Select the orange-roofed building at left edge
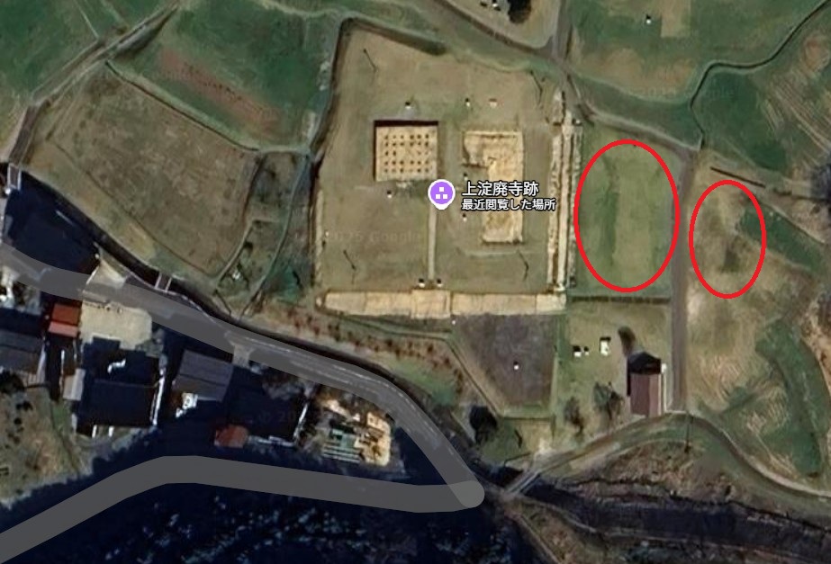The image size is (831, 564). point(65,320)
